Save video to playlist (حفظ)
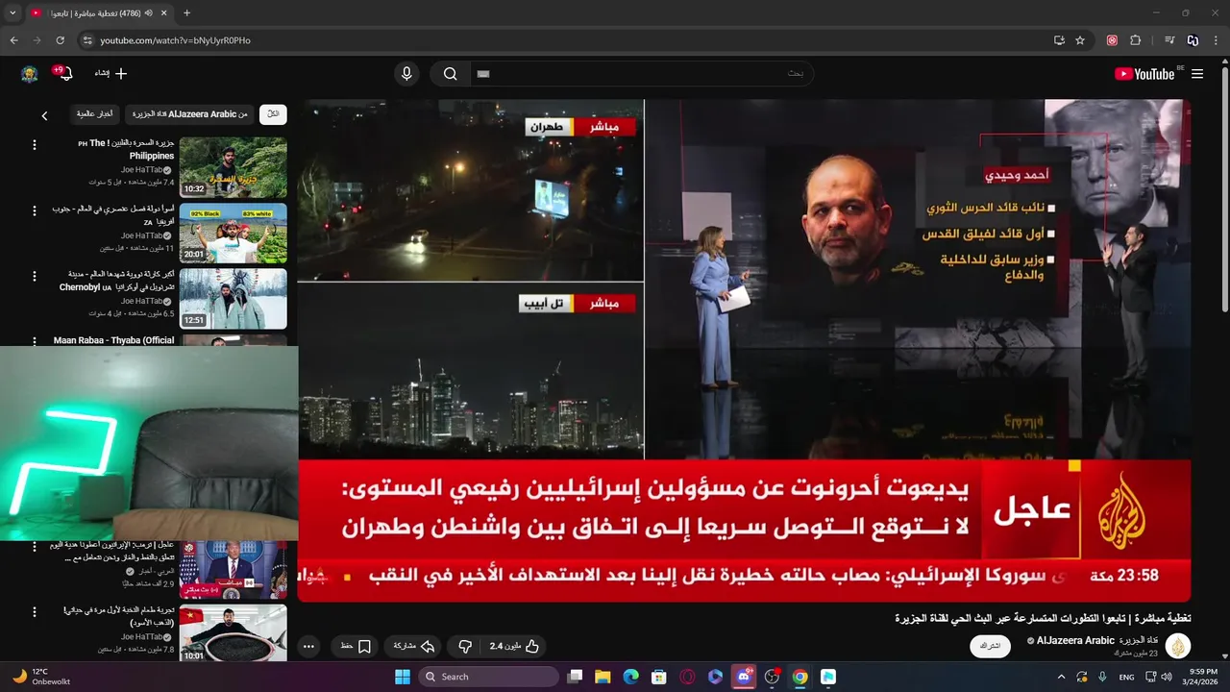 [x=356, y=646]
